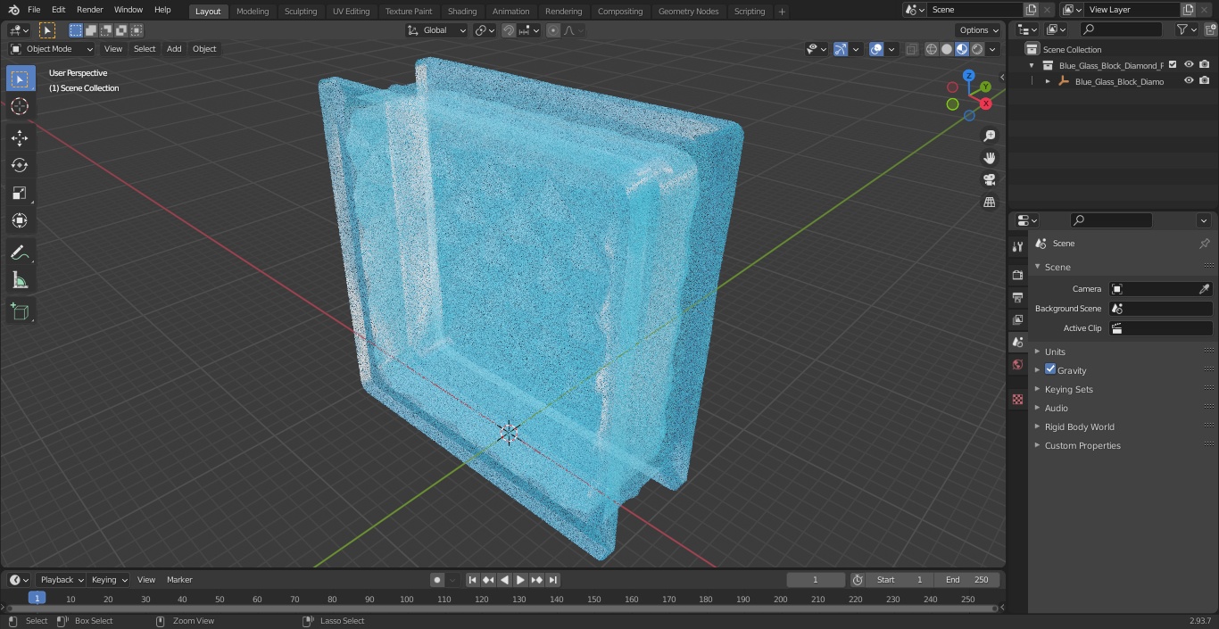
Task: Toggle the Gravity checkbox
Action: tap(1050, 369)
